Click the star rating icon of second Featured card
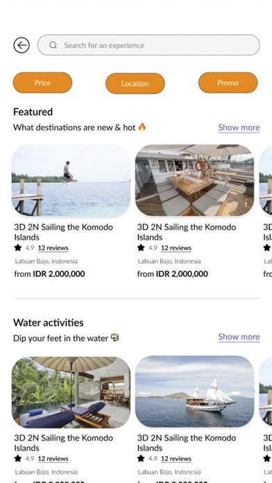 click(141, 248)
